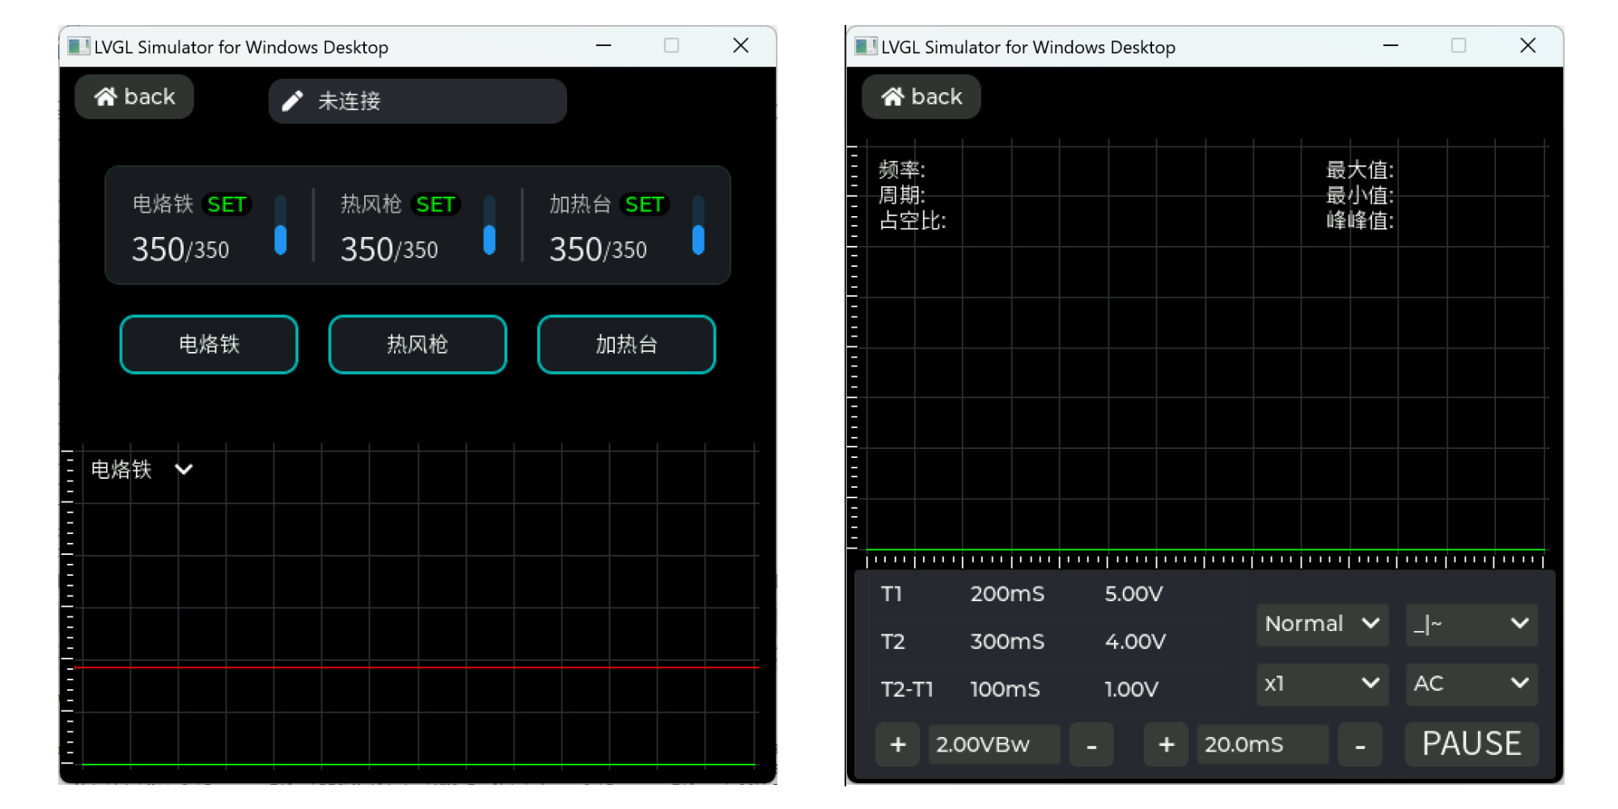Screen dimensions: 1618x809
Task: Click plus button beside 2.00VBw
Action: pyautogui.click(x=898, y=744)
